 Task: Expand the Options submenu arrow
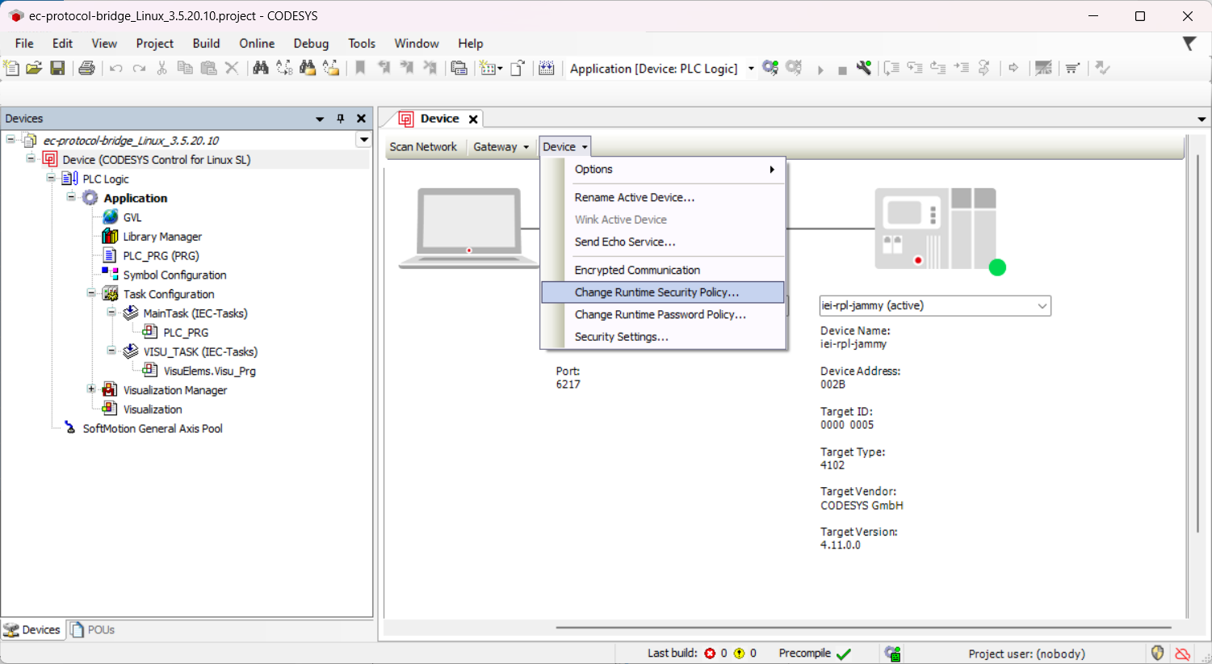tap(772, 170)
